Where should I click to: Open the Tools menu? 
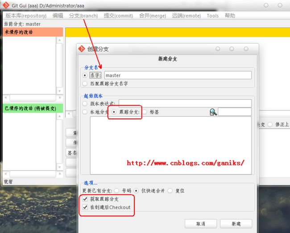pos(213,16)
